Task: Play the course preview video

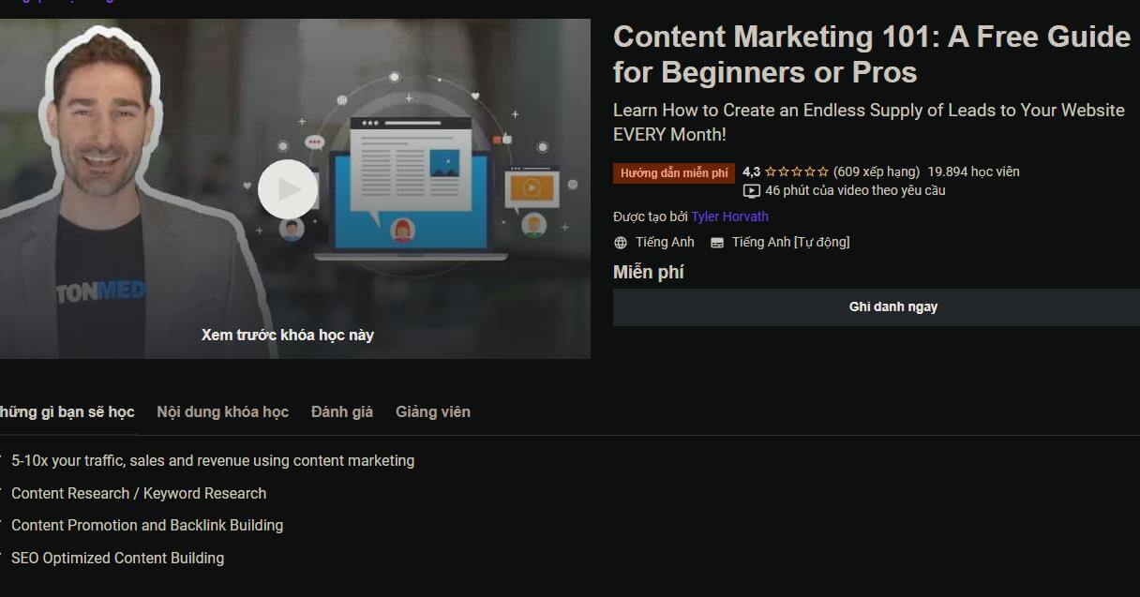Action: [288, 188]
